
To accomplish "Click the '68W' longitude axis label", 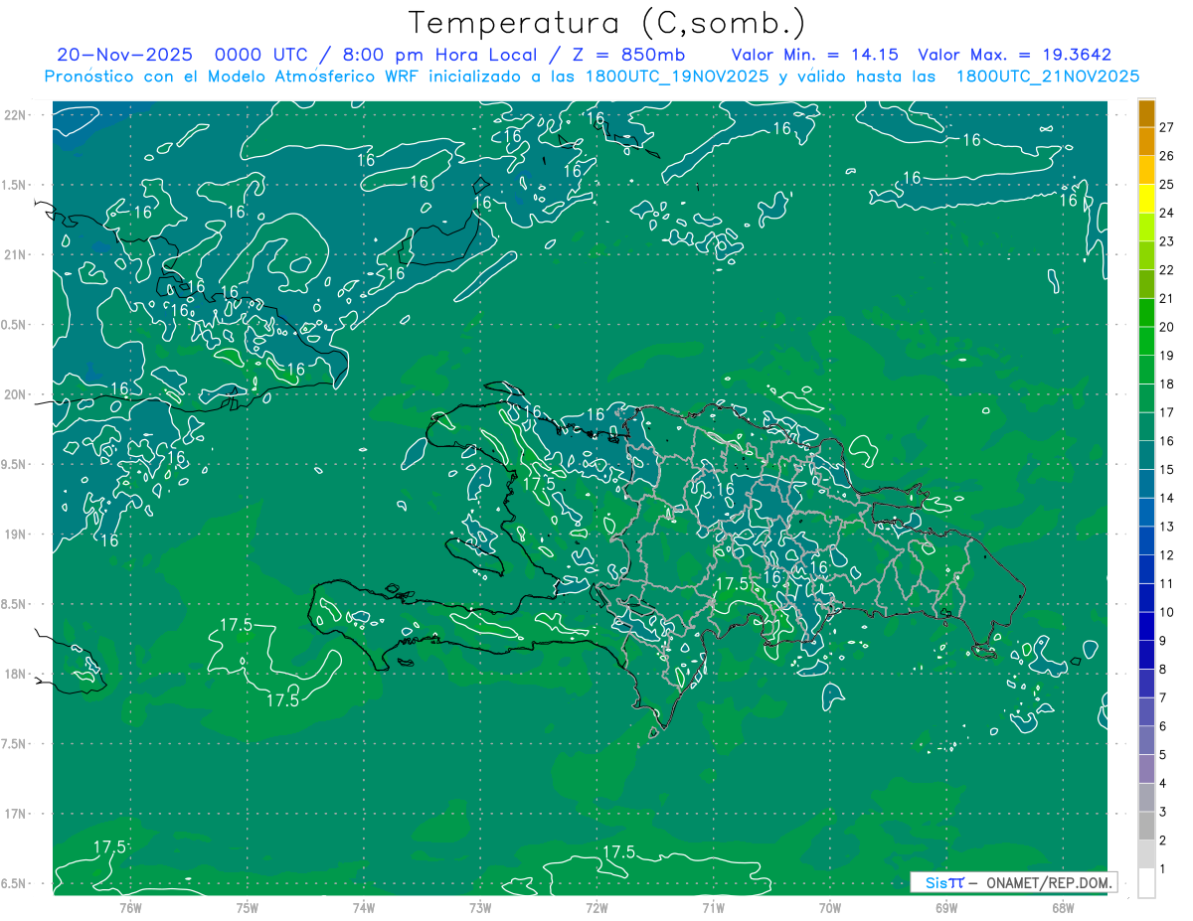I will click(x=1063, y=908).
